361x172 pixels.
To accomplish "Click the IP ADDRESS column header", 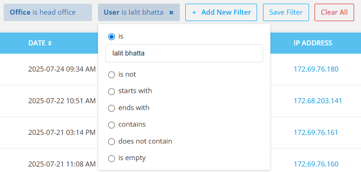I will click(313, 43).
